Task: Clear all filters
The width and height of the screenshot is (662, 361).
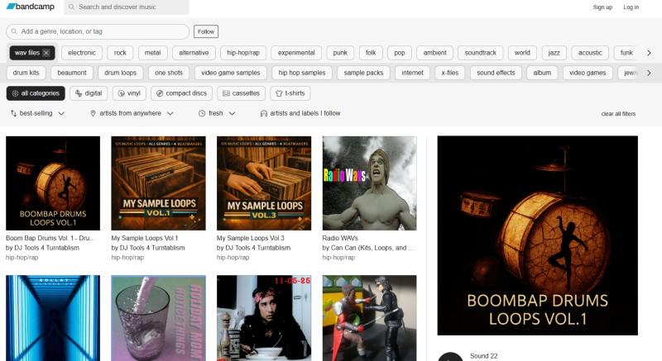Action: click(x=618, y=114)
